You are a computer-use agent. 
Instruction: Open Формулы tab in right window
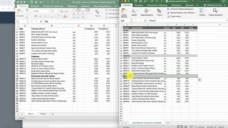[176, 5]
